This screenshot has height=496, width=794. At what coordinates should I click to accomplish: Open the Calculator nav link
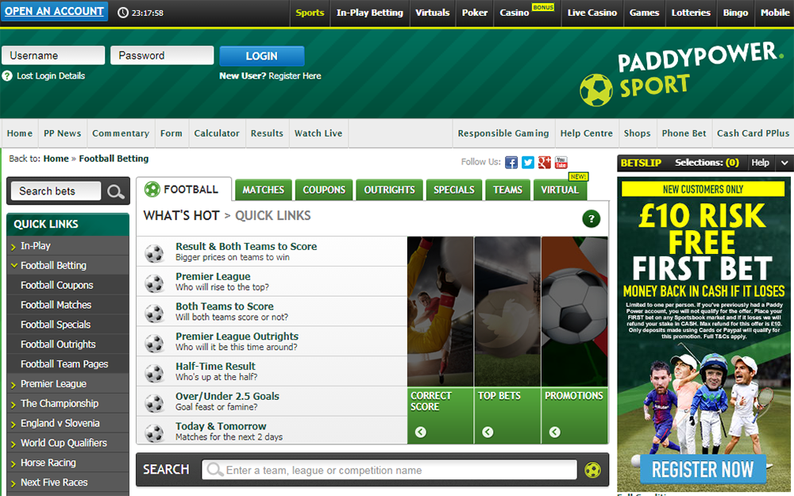217,133
